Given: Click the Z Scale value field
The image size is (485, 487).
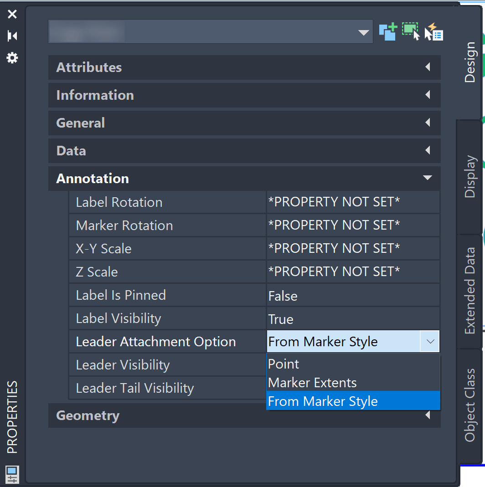Looking at the screenshot, I should point(353,272).
